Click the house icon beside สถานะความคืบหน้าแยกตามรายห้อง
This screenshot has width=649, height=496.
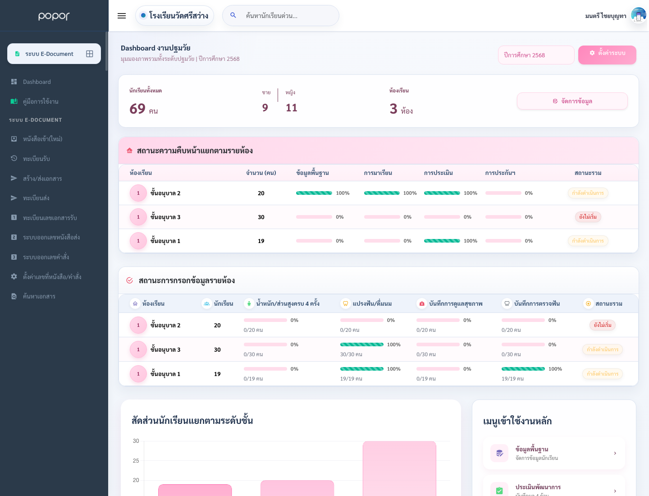pos(130,151)
